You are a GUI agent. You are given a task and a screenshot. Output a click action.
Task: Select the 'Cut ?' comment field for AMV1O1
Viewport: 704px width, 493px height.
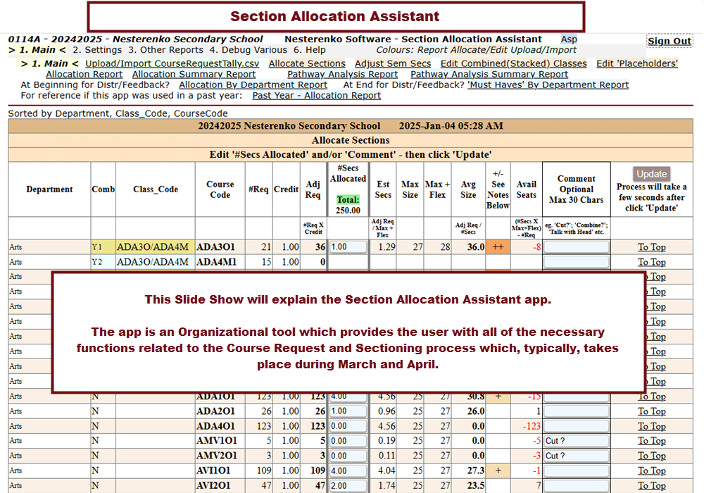click(x=576, y=441)
